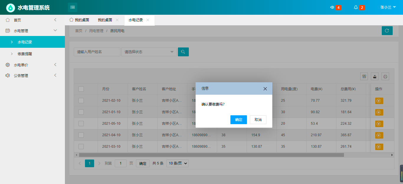Click the pagination 确定 jump button
This screenshot has height=184, width=403.
[143, 163]
